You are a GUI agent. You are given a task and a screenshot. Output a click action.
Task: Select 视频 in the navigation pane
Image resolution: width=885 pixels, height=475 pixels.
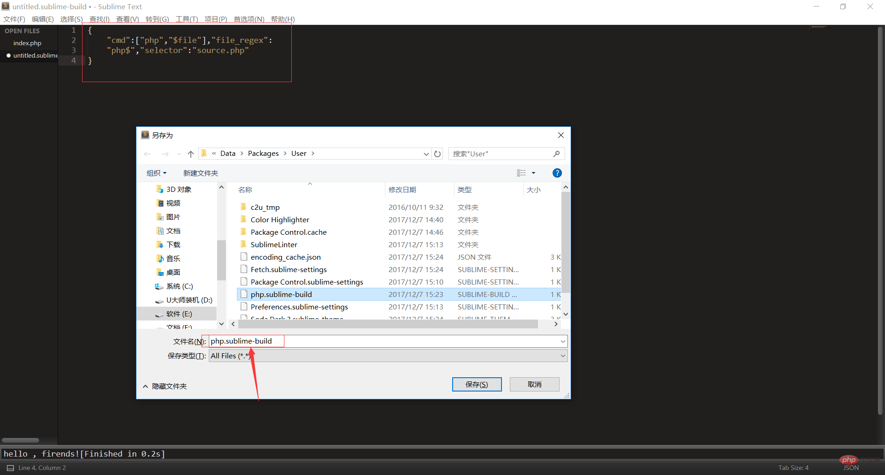(173, 203)
